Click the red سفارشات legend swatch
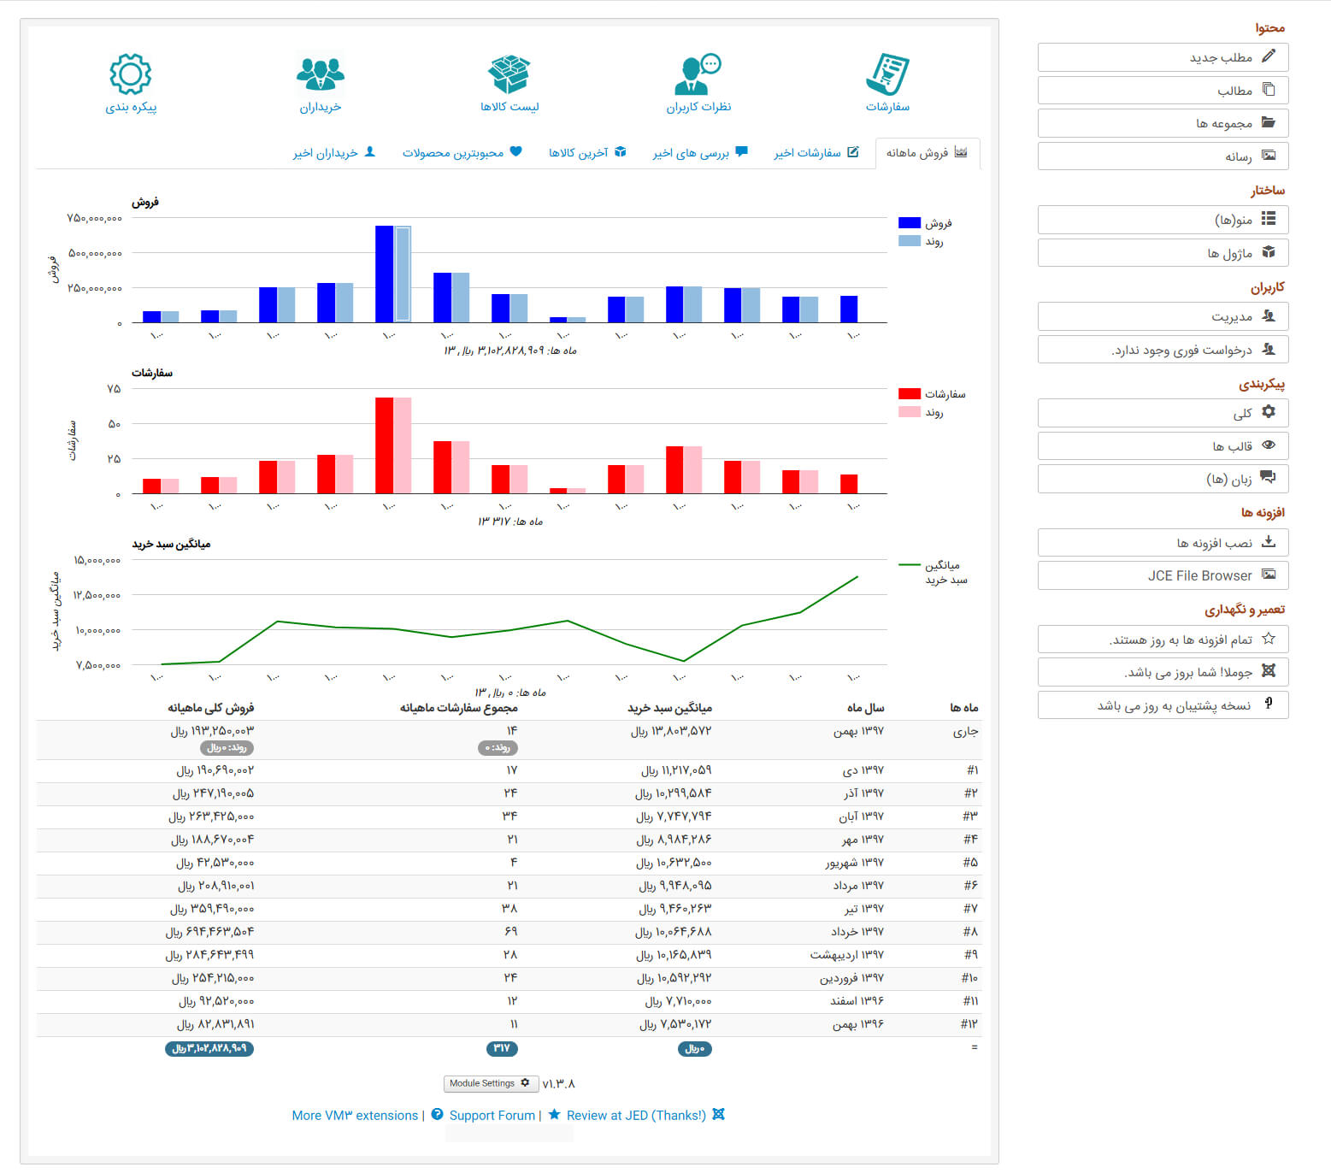 point(909,394)
